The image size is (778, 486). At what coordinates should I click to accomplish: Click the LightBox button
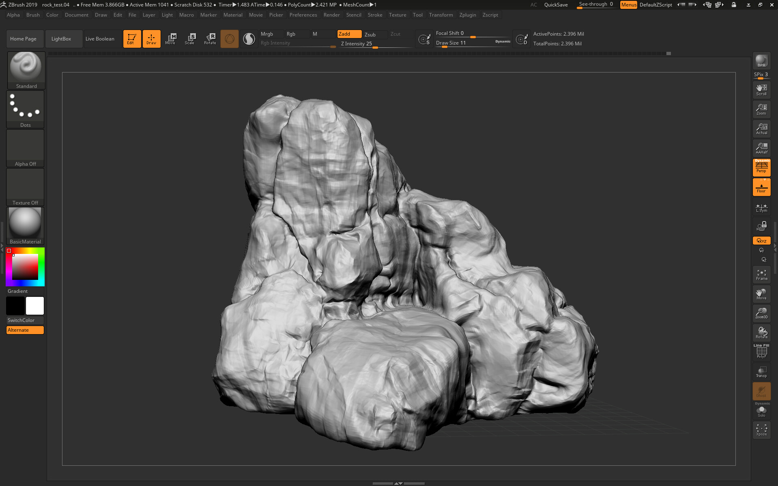pyautogui.click(x=61, y=39)
